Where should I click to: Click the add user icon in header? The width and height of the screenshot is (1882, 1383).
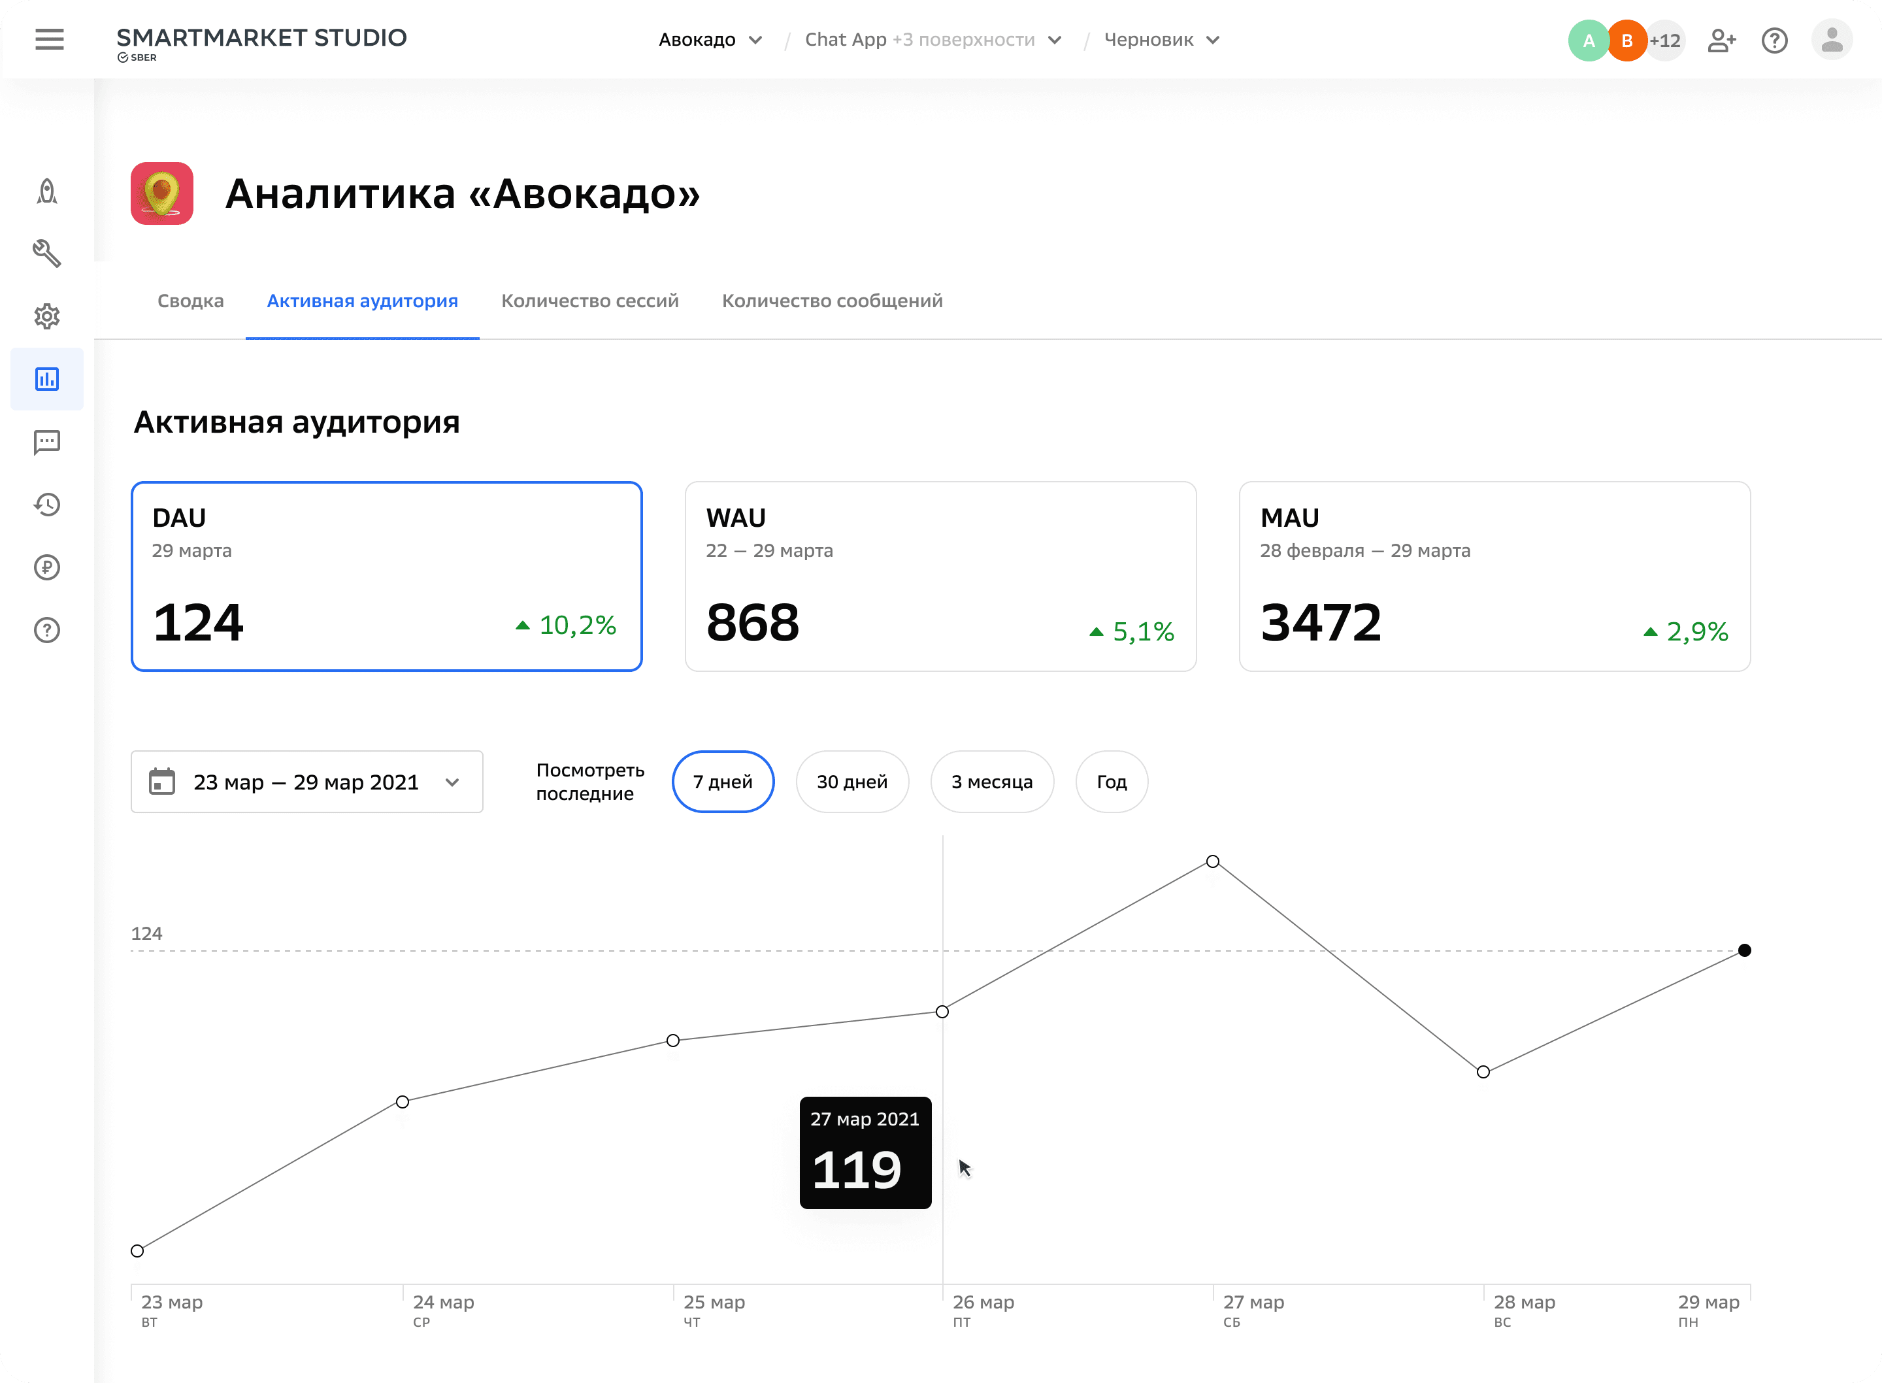1721,40
